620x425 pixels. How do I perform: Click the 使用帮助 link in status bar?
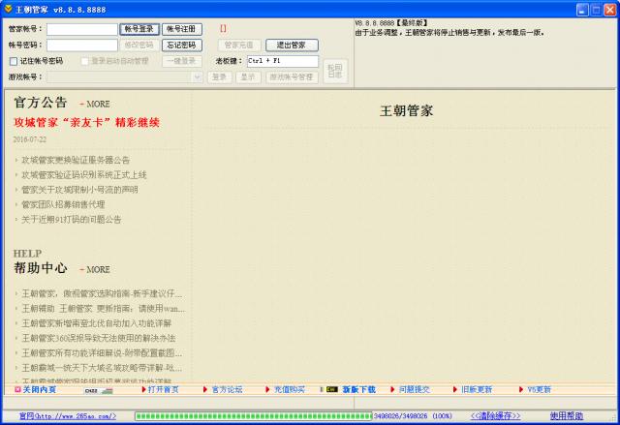[x=566, y=416]
